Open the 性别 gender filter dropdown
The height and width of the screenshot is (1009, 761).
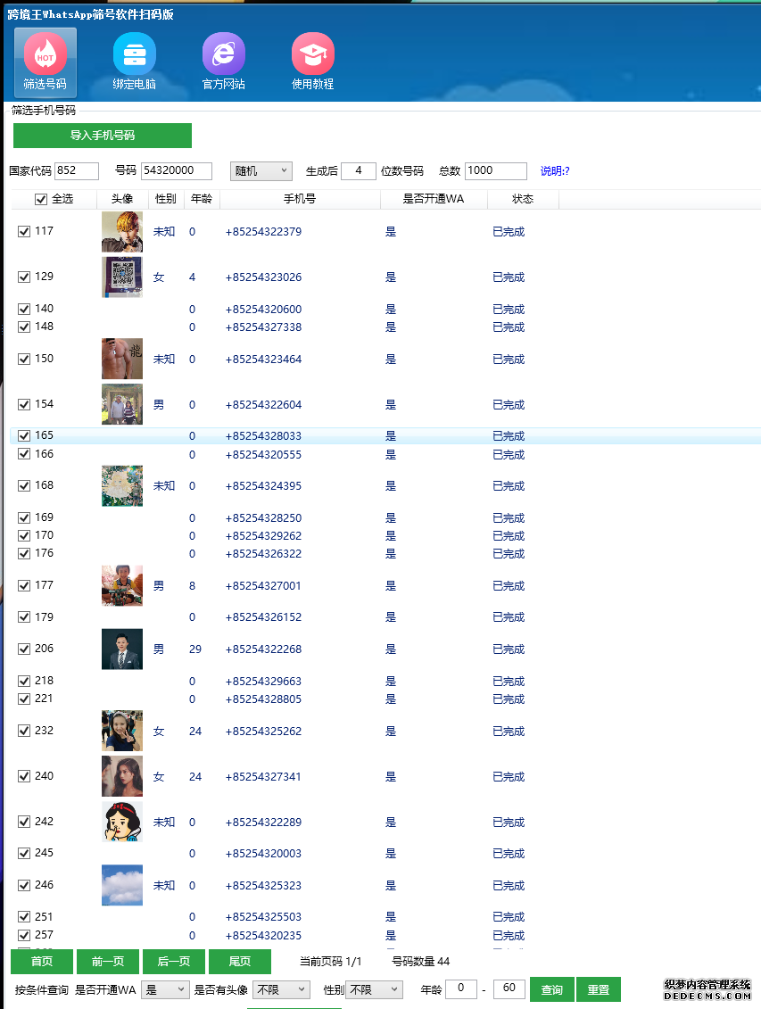click(374, 989)
